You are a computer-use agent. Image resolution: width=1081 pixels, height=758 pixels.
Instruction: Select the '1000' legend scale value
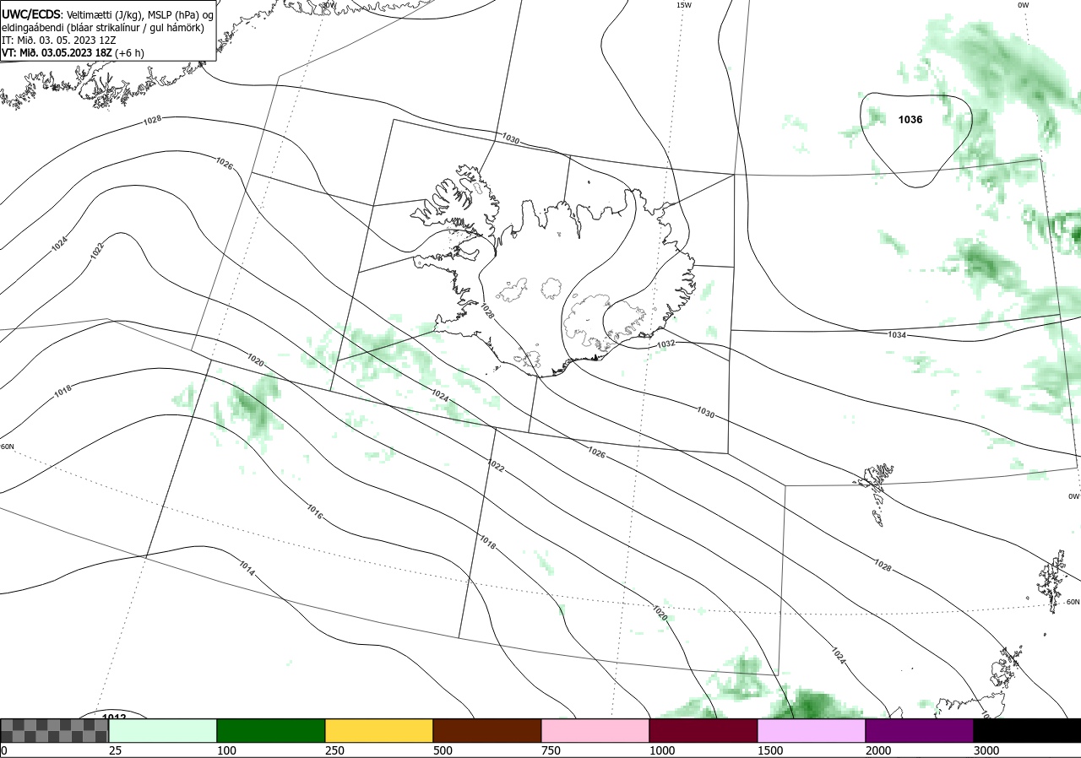tap(661, 750)
